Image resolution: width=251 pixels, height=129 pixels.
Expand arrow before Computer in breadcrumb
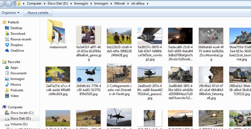coord(24,4)
